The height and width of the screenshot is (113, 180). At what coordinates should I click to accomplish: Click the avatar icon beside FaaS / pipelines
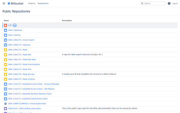tap(5, 30)
